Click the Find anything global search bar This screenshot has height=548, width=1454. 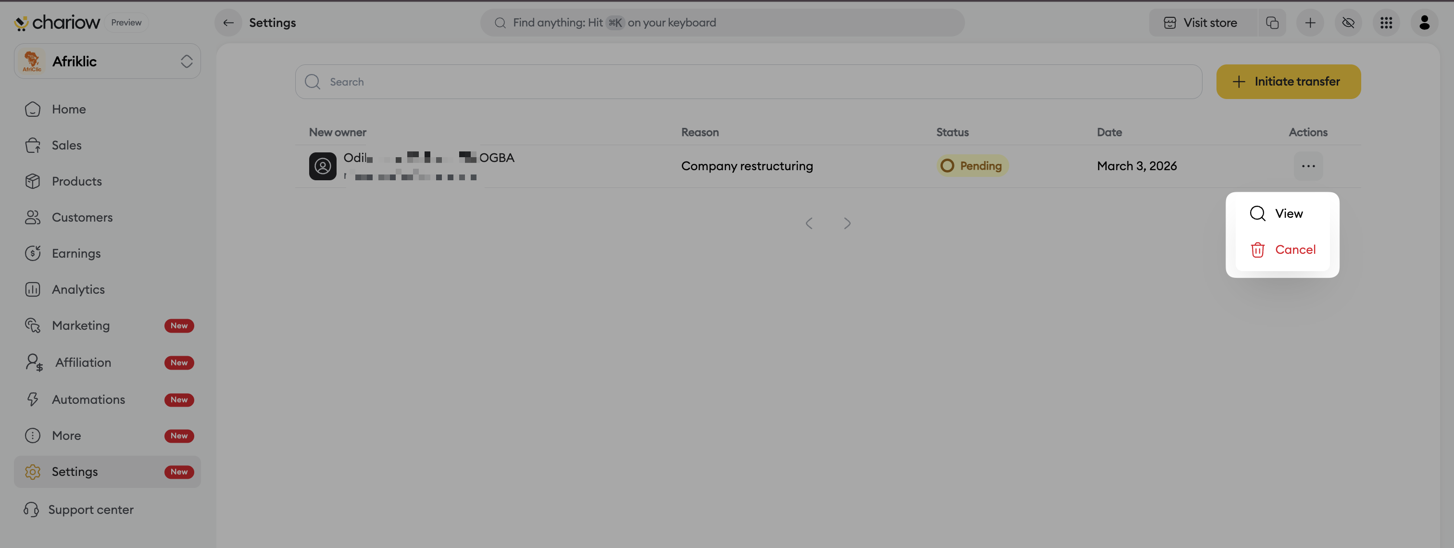(x=722, y=23)
